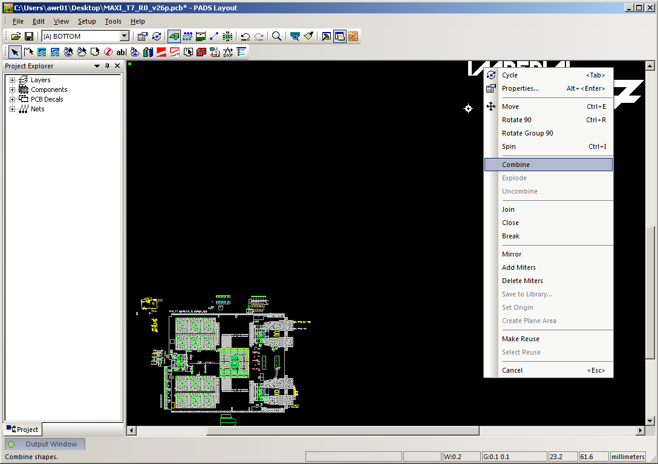Viewport: 658px width, 464px height.
Task: Toggle Project Explorer window visibility button
Action: [339, 36]
